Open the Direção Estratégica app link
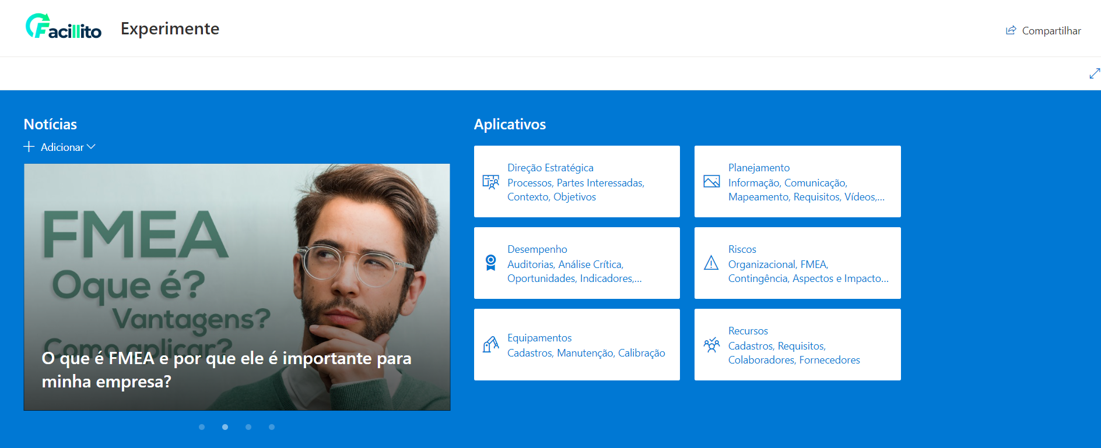Viewport: 1101px width, 448px height. click(550, 168)
